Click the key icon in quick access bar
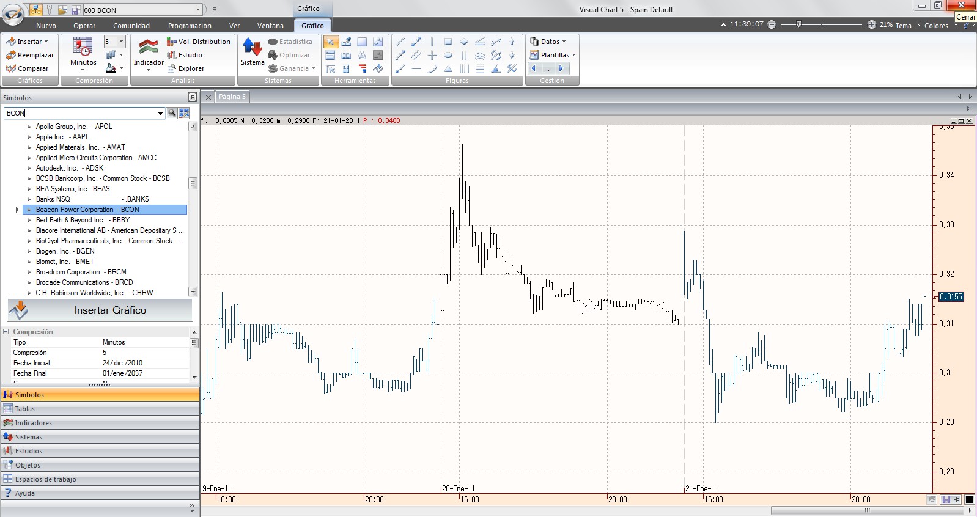Screen dimensions: 977x517 (50, 10)
